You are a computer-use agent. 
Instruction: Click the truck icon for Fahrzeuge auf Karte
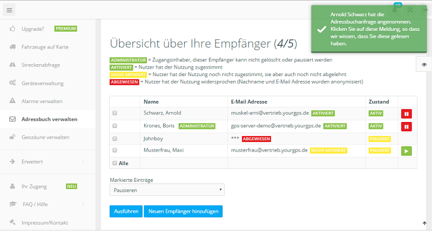12,47
